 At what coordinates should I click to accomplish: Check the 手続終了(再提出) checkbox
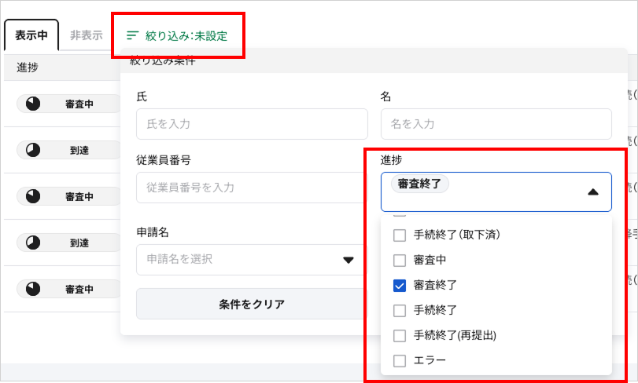pyautogui.click(x=400, y=336)
